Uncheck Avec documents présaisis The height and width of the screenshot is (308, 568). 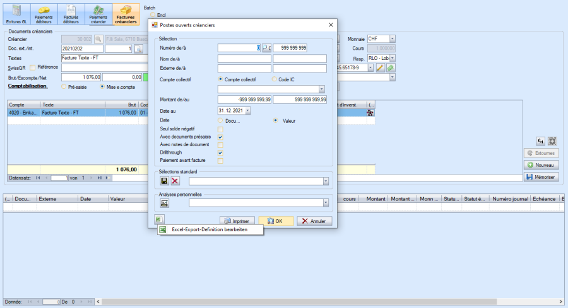point(220,137)
